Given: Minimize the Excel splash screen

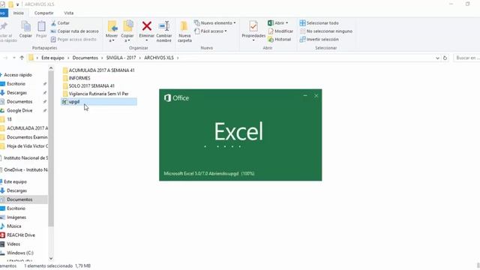Looking at the screenshot, I should pos(305,96).
